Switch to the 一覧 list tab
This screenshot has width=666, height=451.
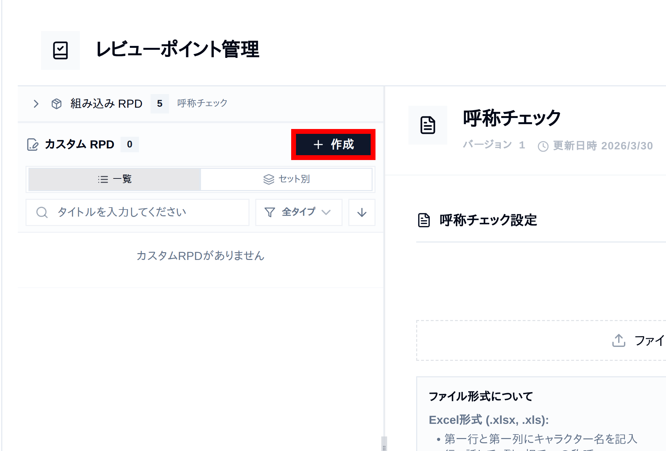click(115, 179)
